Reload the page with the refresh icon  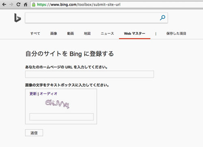(18, 4)
